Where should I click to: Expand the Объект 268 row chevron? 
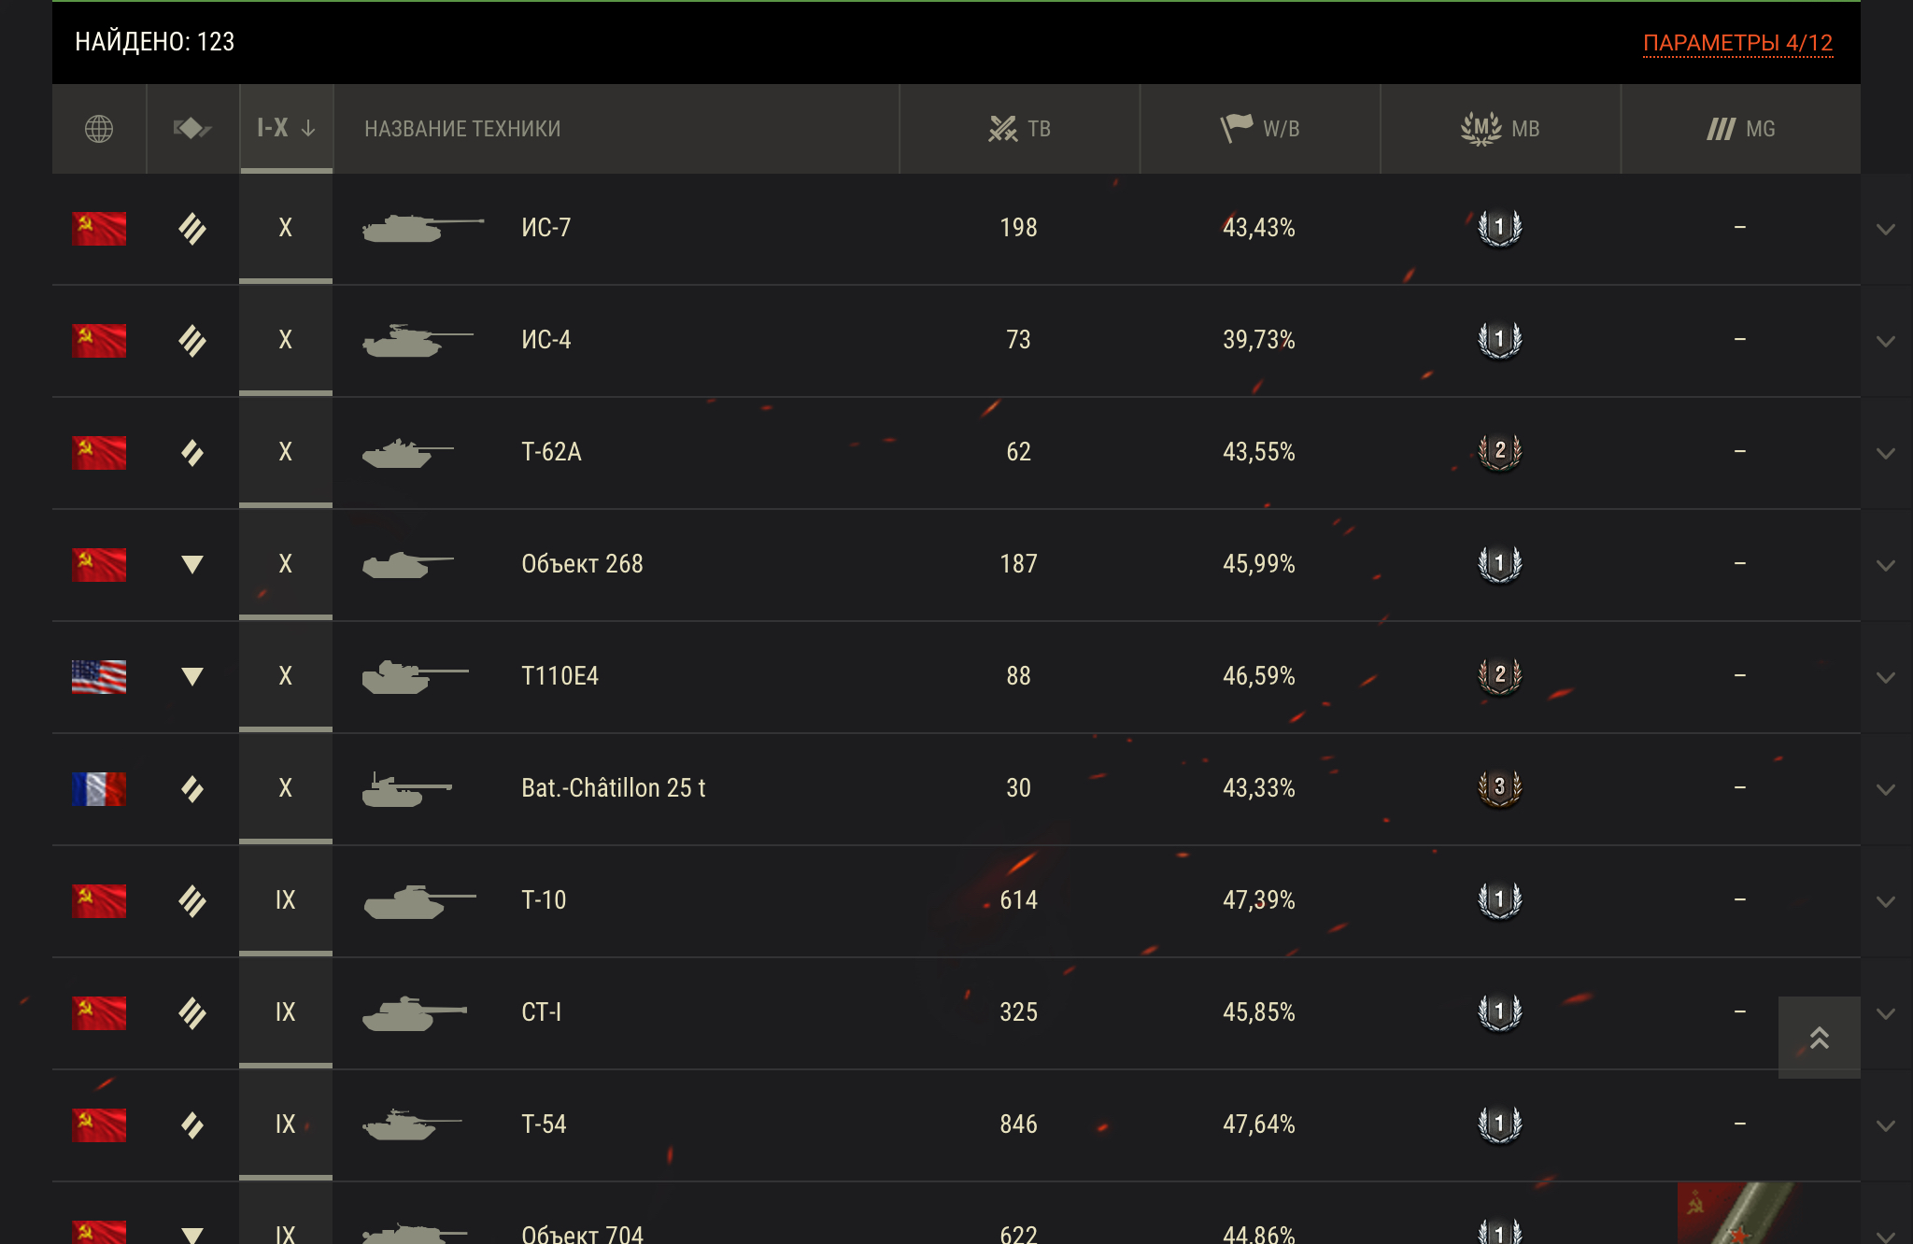coord(1886,565)
